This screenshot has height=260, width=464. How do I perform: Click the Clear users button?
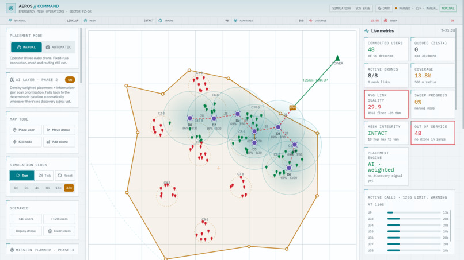(x=59, y=231)
